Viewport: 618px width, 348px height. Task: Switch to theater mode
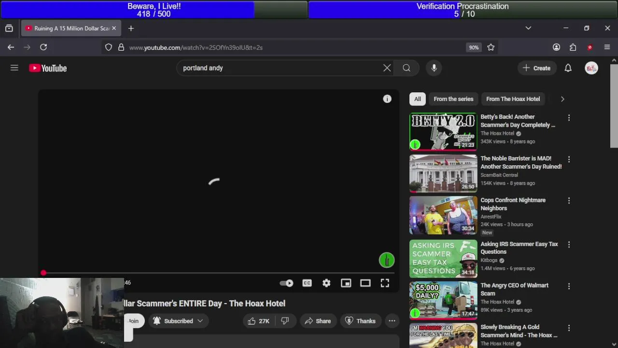365,283
